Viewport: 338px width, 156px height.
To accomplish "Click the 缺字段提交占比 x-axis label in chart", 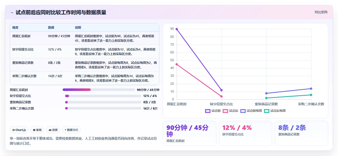I will tap(221, 104).
